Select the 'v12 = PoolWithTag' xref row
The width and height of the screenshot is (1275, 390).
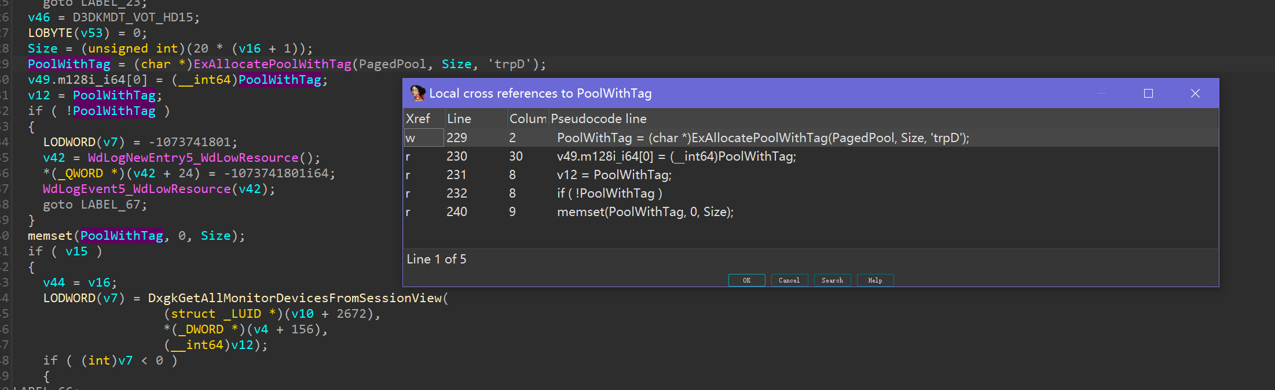click(x=614, y=175)
